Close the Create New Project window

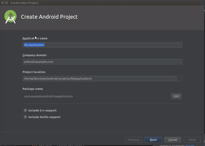click(x=3, y=2)
